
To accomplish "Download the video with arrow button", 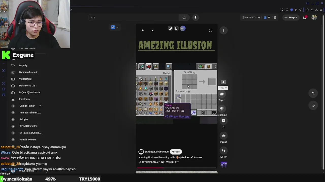I will tap(223, 82).
